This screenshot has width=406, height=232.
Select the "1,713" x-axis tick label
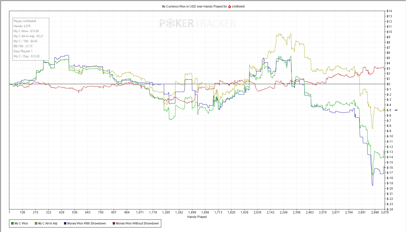pos(218,212)
